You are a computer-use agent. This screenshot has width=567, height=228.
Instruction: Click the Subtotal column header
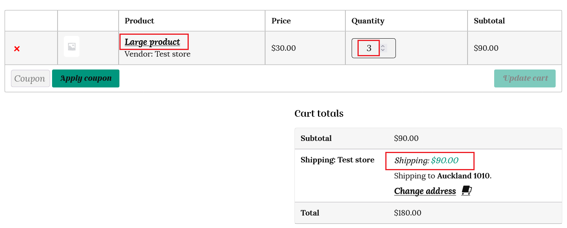(x=489, y=21)
